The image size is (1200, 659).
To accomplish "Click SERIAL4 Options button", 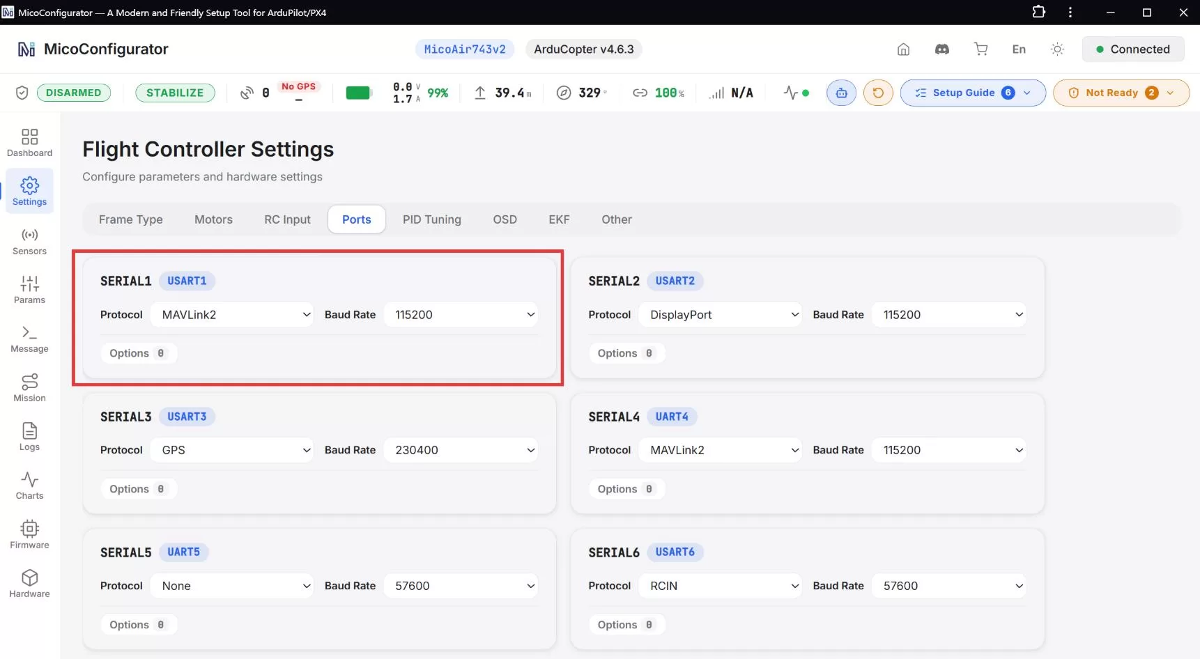I will tap(626, 489).
